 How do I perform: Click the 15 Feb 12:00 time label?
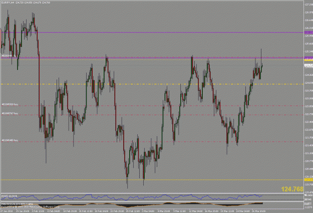tap(86, 211)
